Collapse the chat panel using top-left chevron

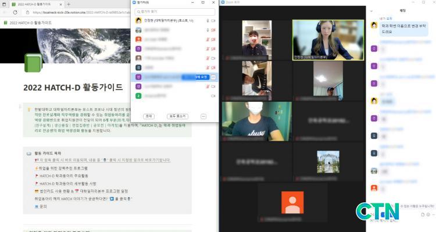371,11
